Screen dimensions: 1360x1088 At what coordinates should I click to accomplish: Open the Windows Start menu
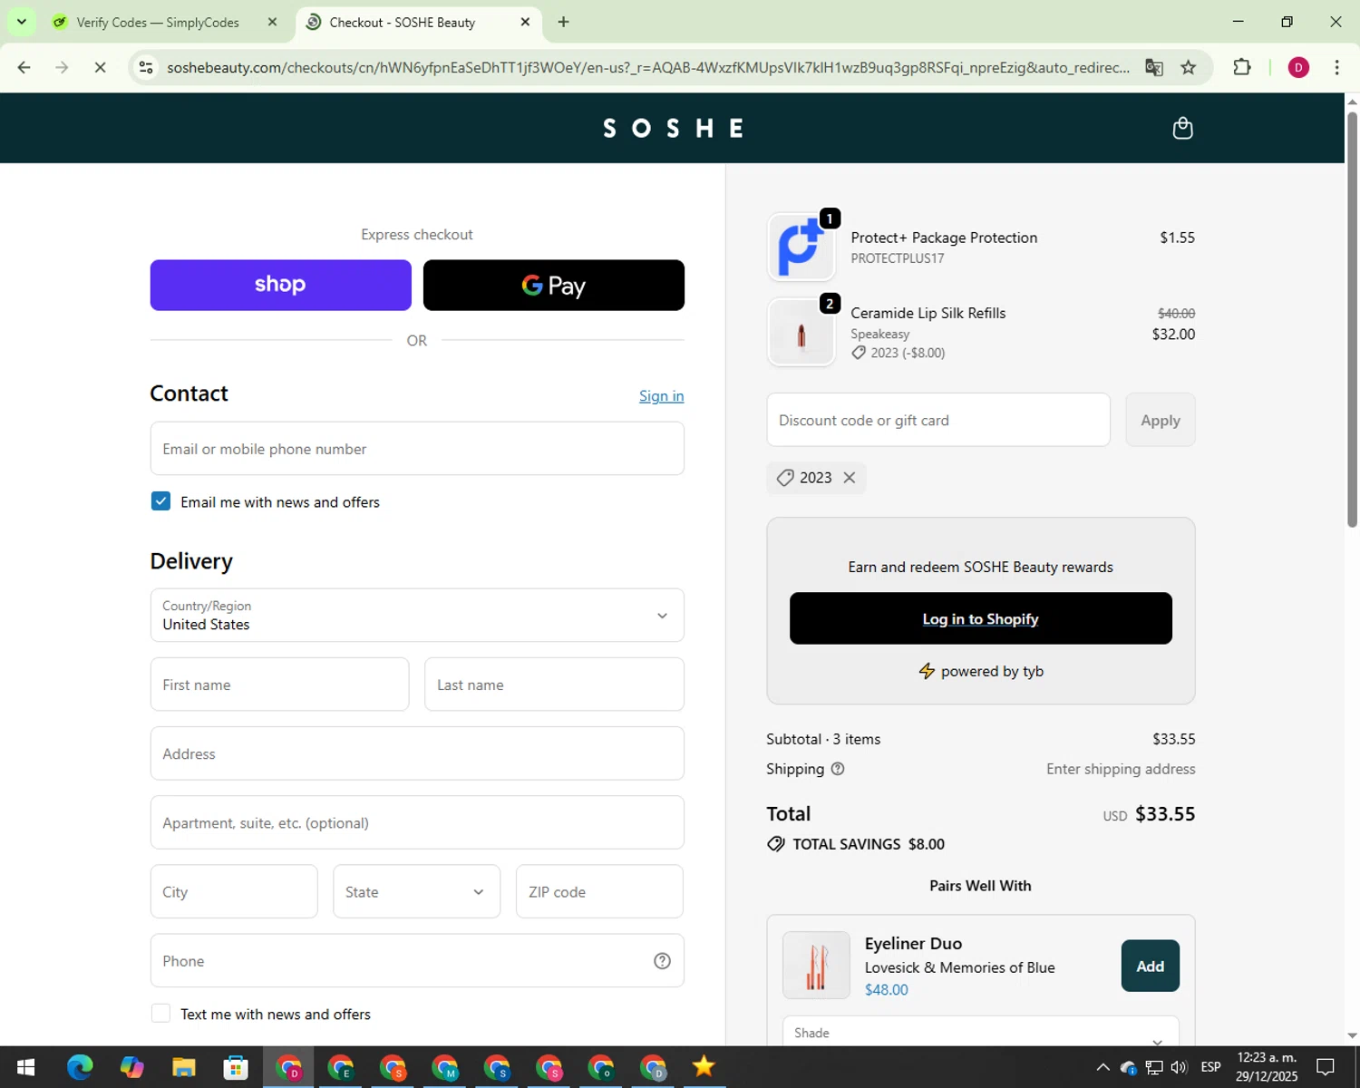pos(25,1067)
